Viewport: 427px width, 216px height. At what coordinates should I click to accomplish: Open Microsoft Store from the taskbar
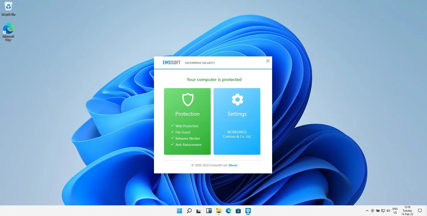pyautogui.click(x=238, y=211)
